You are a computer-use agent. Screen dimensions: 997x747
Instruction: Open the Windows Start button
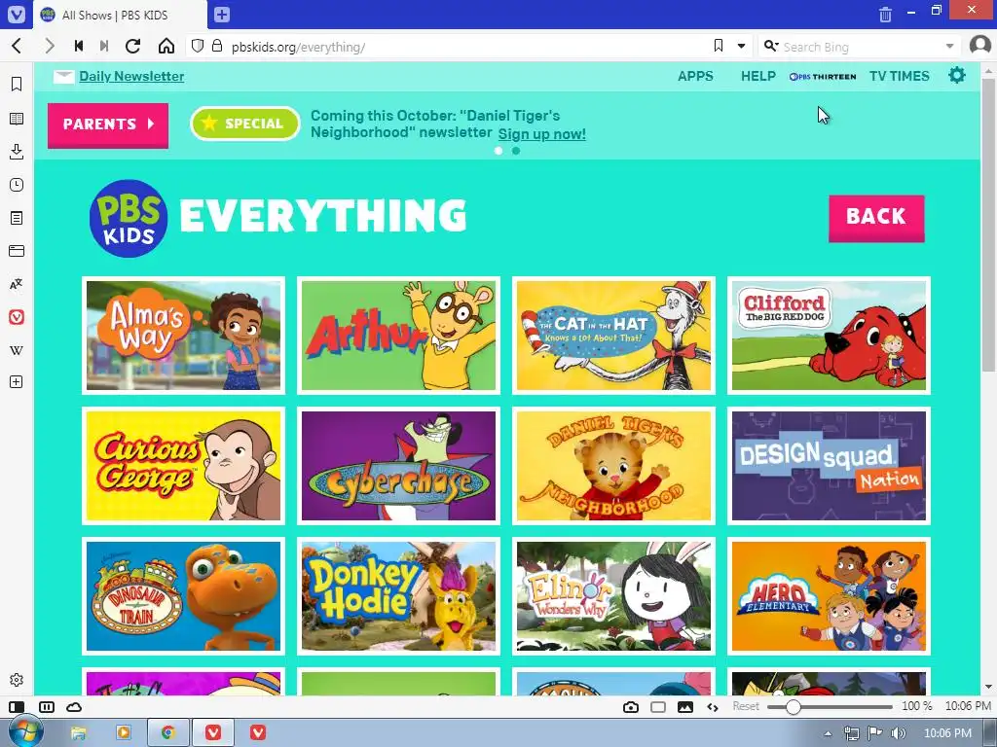tap(25, 731)
